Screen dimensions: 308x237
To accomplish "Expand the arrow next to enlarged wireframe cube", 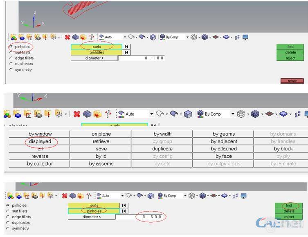I will 248,114.
